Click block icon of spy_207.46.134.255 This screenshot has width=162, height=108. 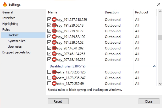point(54,54)
